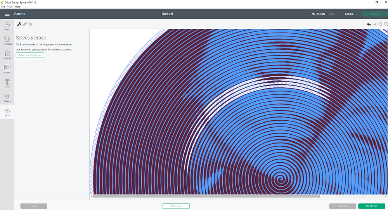Click the Cancel button
This screenshot has width=388, height=210.
(x=343, y=206)
